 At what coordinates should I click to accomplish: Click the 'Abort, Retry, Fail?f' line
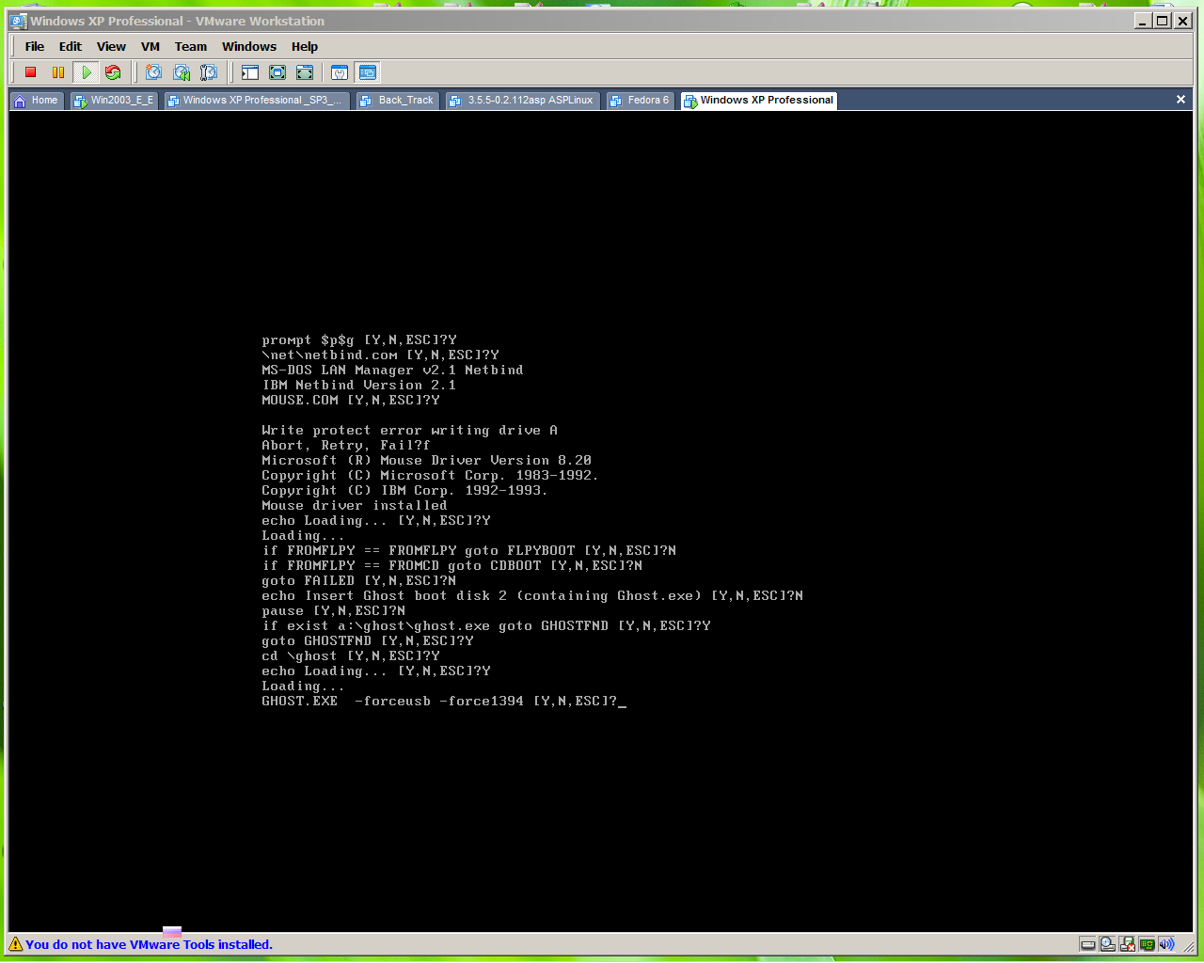click(346, 446)
